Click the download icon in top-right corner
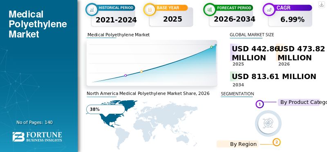Viewport: 327px width, 152px height. (x=322, y=4)
